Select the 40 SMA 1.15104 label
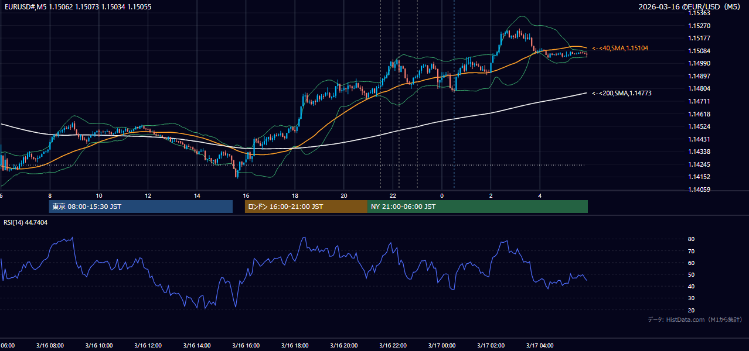This screenshot has height=351, width=749. [620, 48]
